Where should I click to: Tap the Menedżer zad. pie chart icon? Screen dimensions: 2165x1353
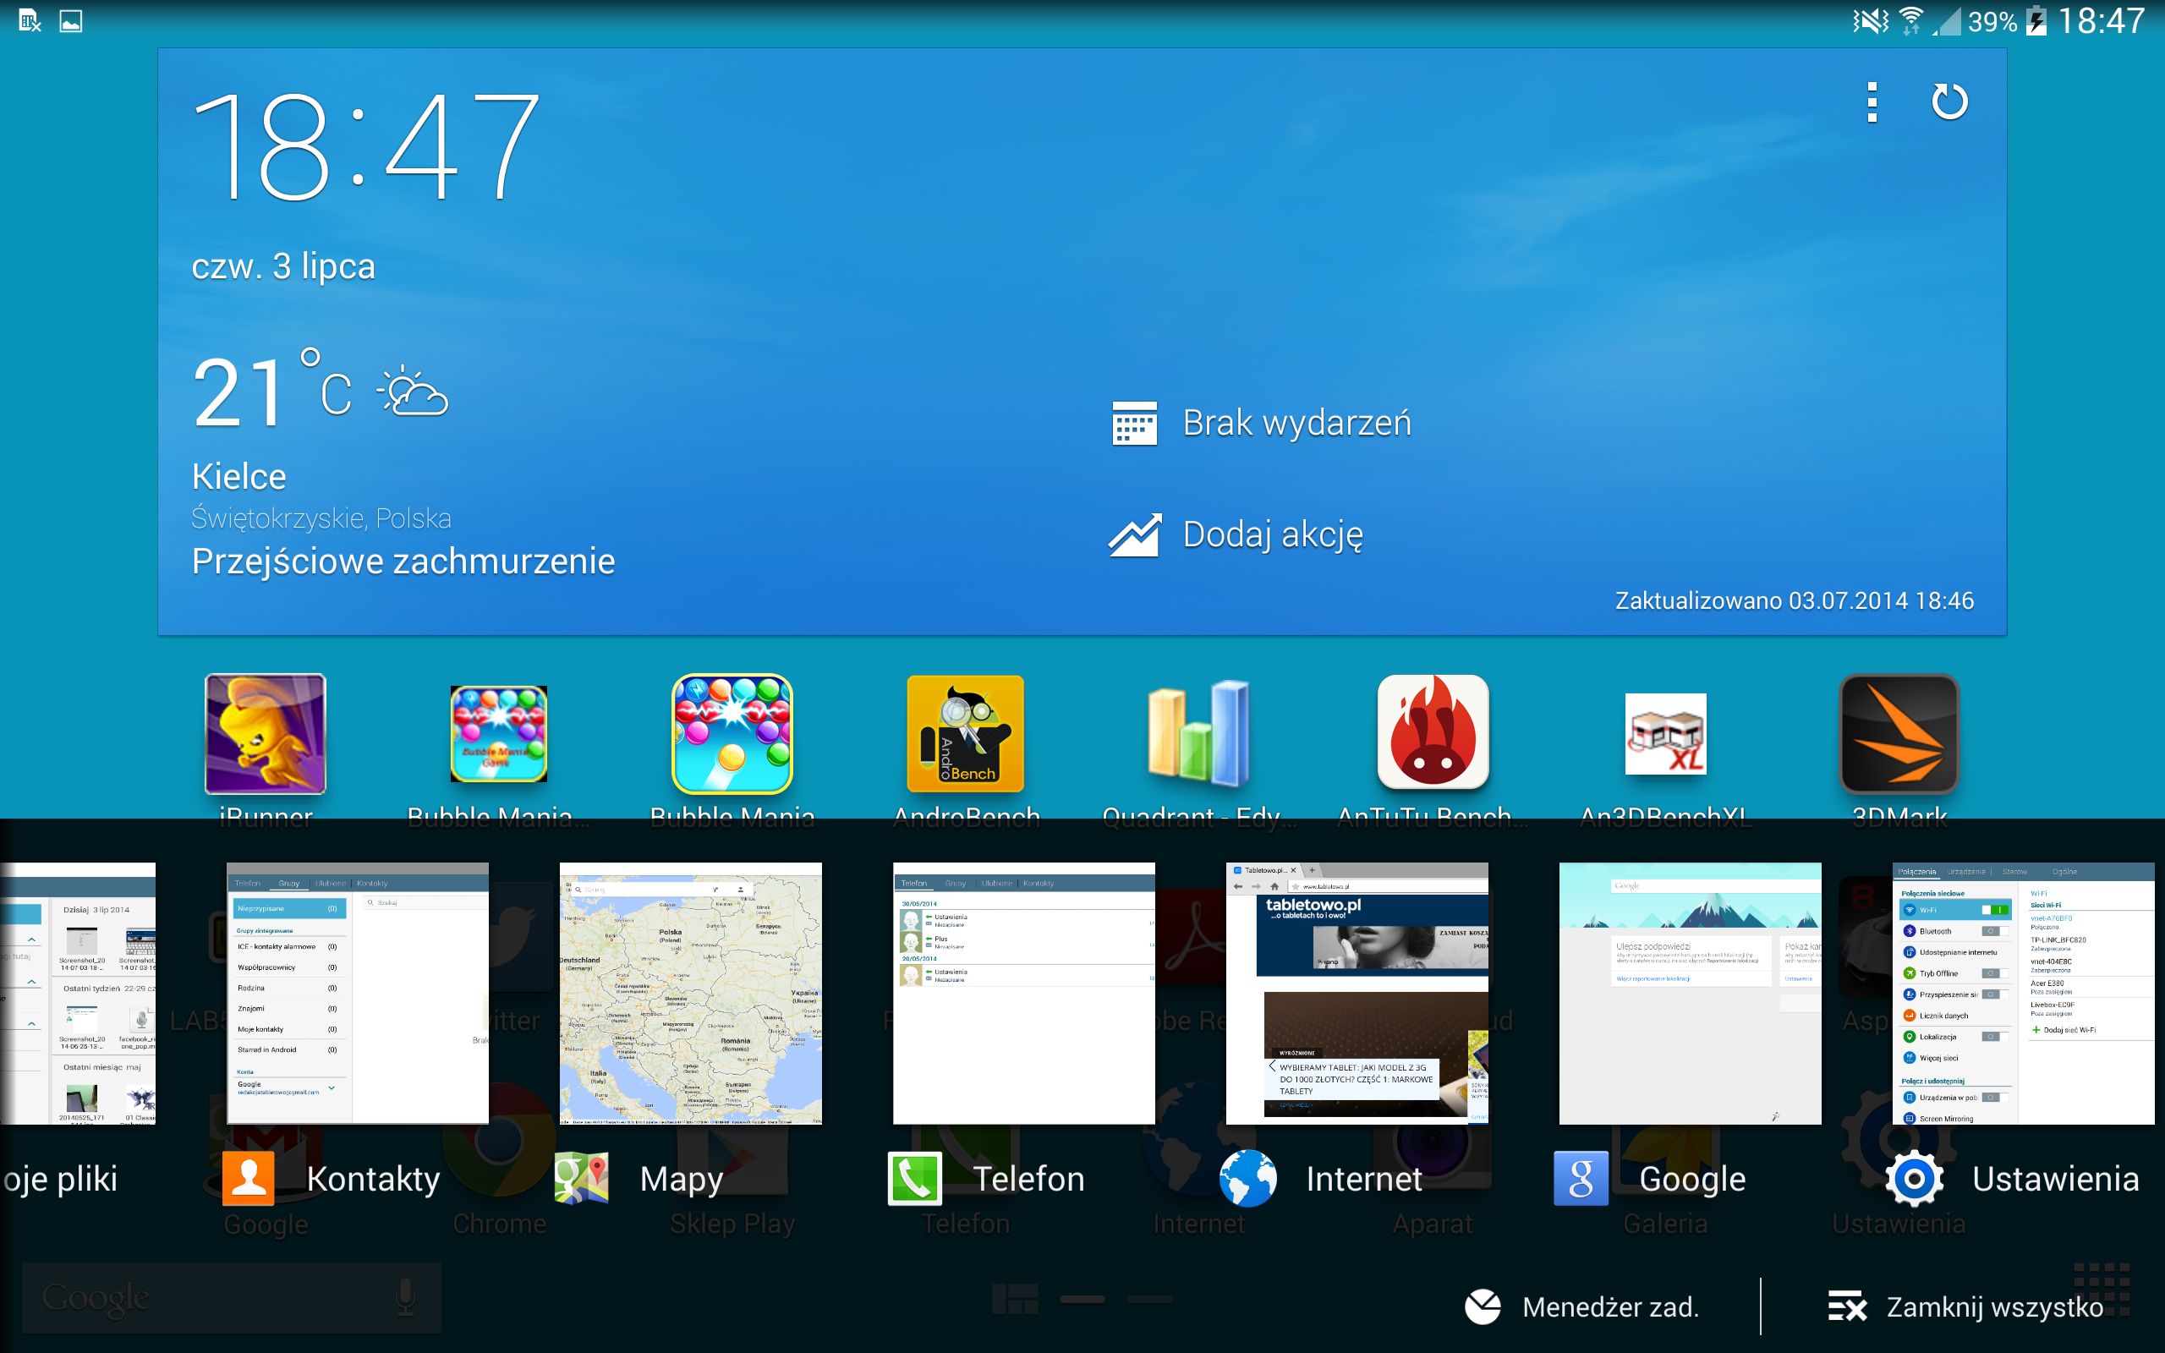(x=1483, y=1306)
